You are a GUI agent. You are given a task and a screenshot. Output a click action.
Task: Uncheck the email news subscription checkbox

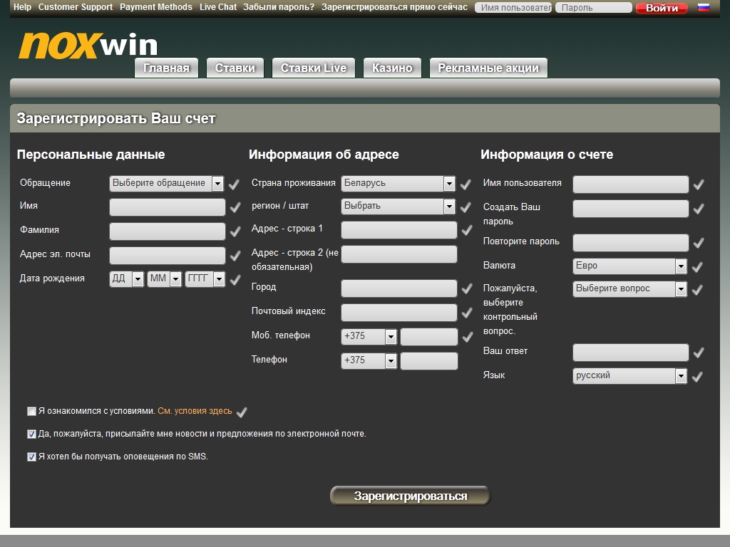(31, 434)
